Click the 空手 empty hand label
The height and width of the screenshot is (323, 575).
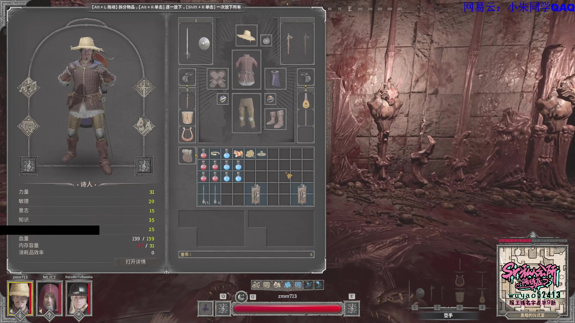(x=448, y=316)
